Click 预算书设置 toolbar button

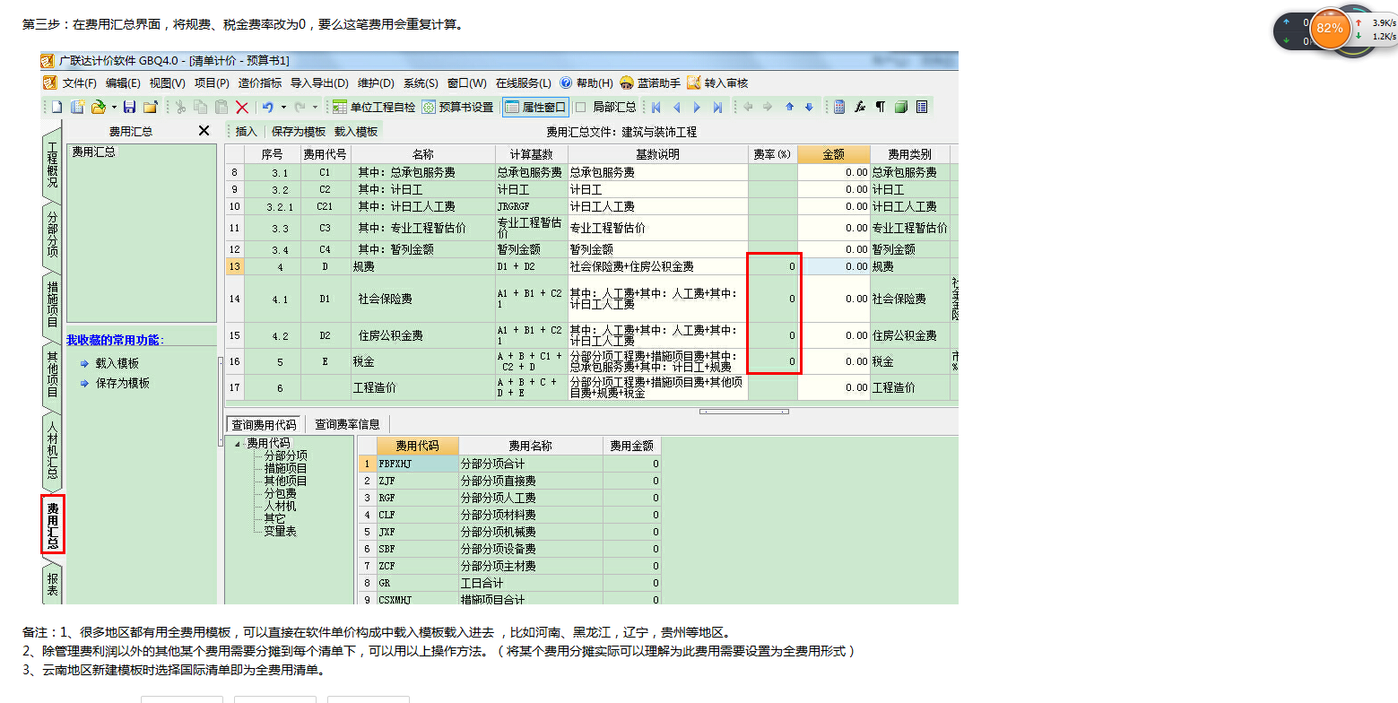point(457,107)
